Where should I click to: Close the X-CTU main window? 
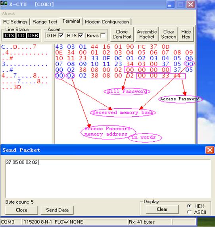tap(190, 5)
